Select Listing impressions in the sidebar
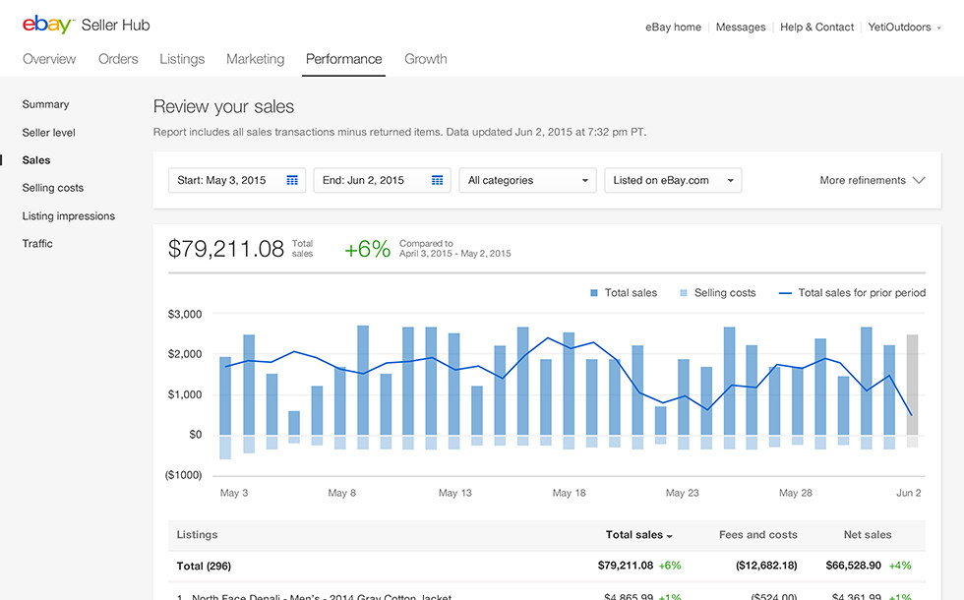This screenshot has height=600, width=964. coord(69,215)
